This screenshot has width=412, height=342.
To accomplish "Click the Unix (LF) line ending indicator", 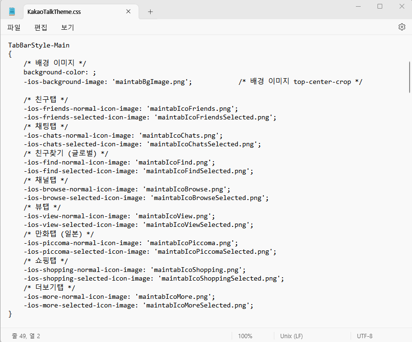I will point(292,336).
